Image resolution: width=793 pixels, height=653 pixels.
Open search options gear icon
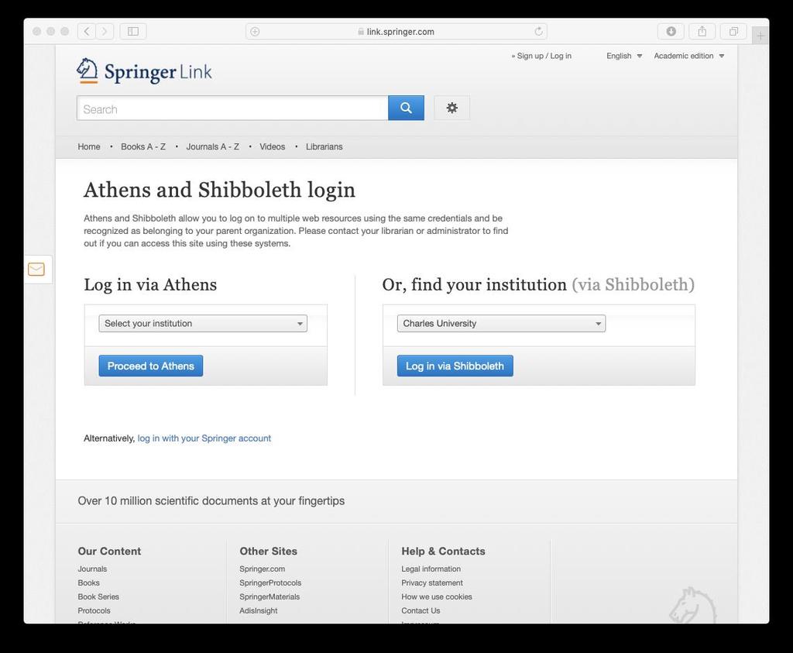click(451, 108)
